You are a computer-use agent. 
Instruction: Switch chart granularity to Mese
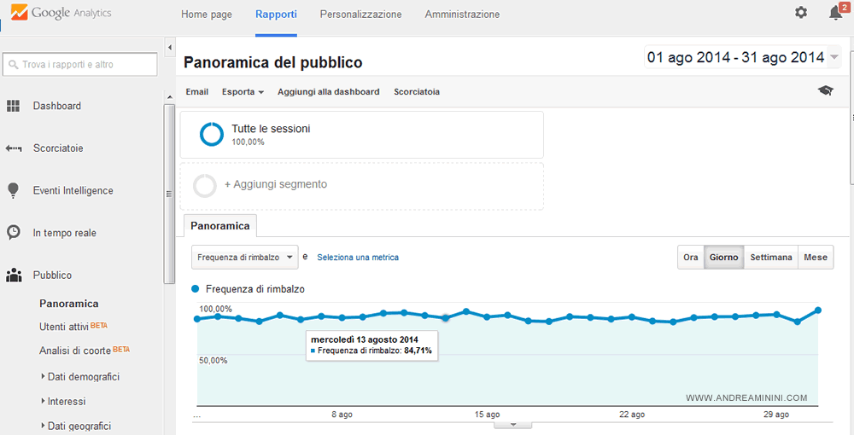pos(816,258)
